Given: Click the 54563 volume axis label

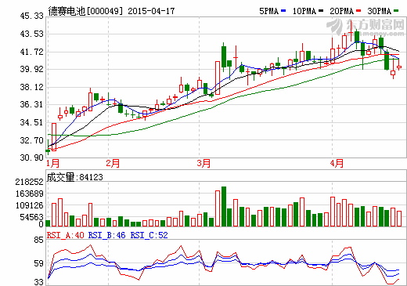Looking at the screenshot, I should [31, 217].
